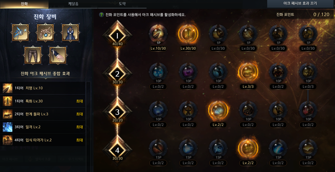
Task: Click the tier 1 diamond marker 40/40
Action: click(117, 36)
